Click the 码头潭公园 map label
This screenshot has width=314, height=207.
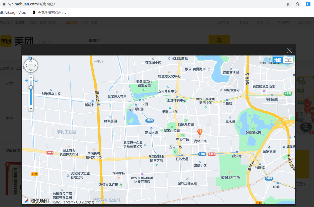(x=136, y=109)
